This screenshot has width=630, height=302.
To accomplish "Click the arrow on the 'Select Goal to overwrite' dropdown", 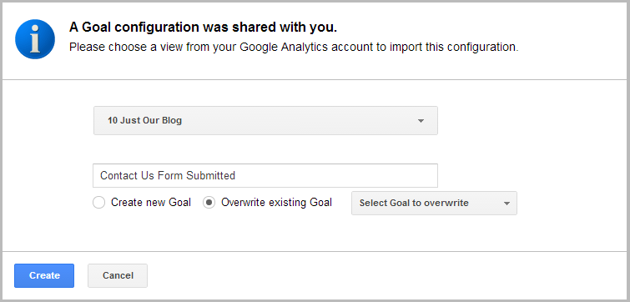I will (x=507, y=204).
